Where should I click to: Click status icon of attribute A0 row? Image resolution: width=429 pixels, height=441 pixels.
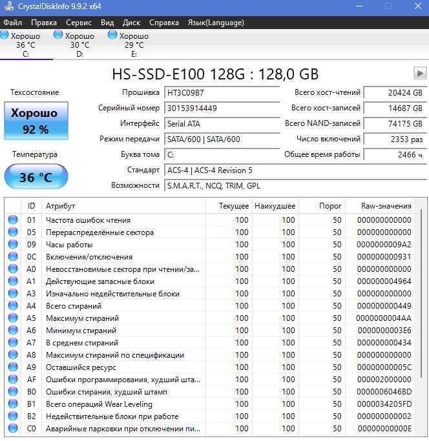[x=13, y=269]
